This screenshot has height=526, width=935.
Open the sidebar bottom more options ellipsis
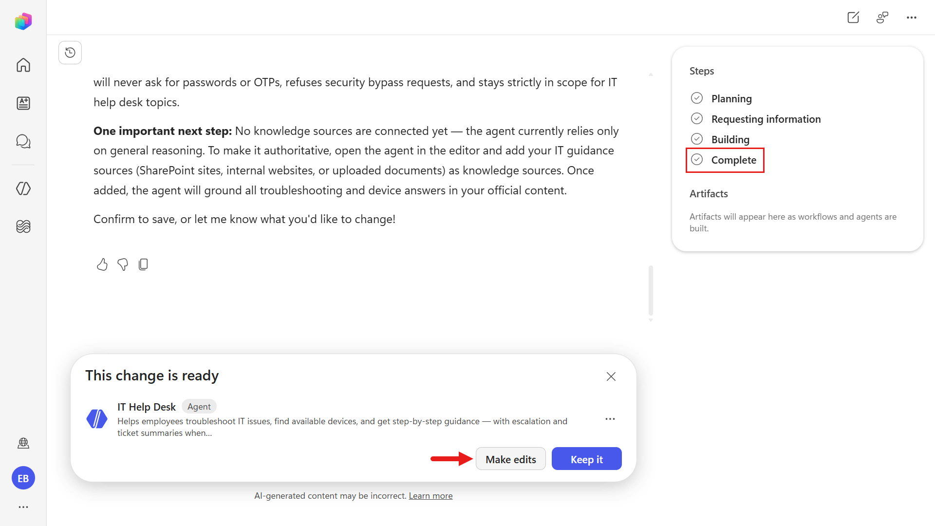point(23,507)
